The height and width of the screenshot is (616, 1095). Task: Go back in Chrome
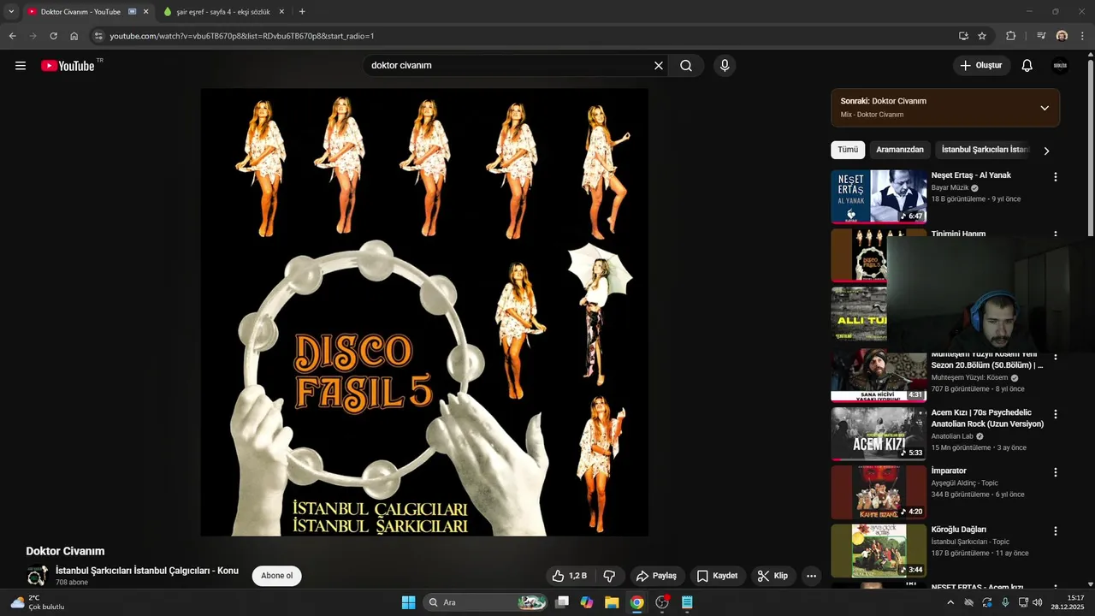[12, 36]
